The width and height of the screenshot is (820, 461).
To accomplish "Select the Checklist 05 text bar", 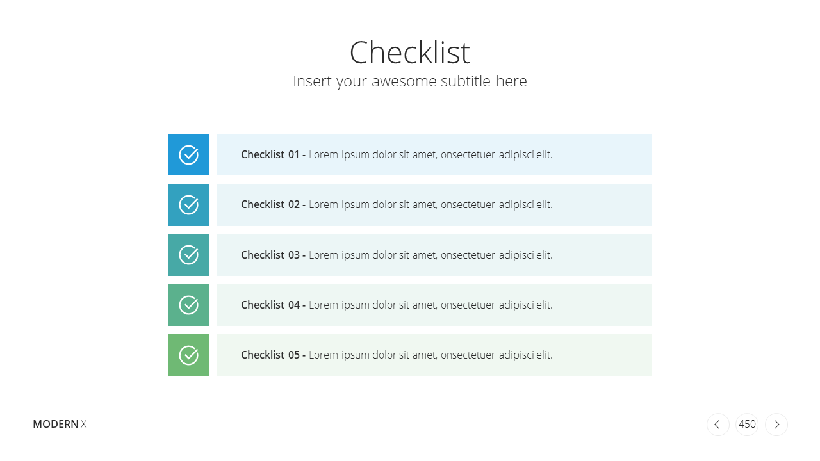I will click(x=434, y=355).
